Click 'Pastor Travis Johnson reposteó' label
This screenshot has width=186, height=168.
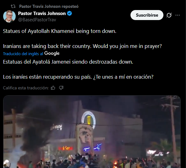point(49,6)
